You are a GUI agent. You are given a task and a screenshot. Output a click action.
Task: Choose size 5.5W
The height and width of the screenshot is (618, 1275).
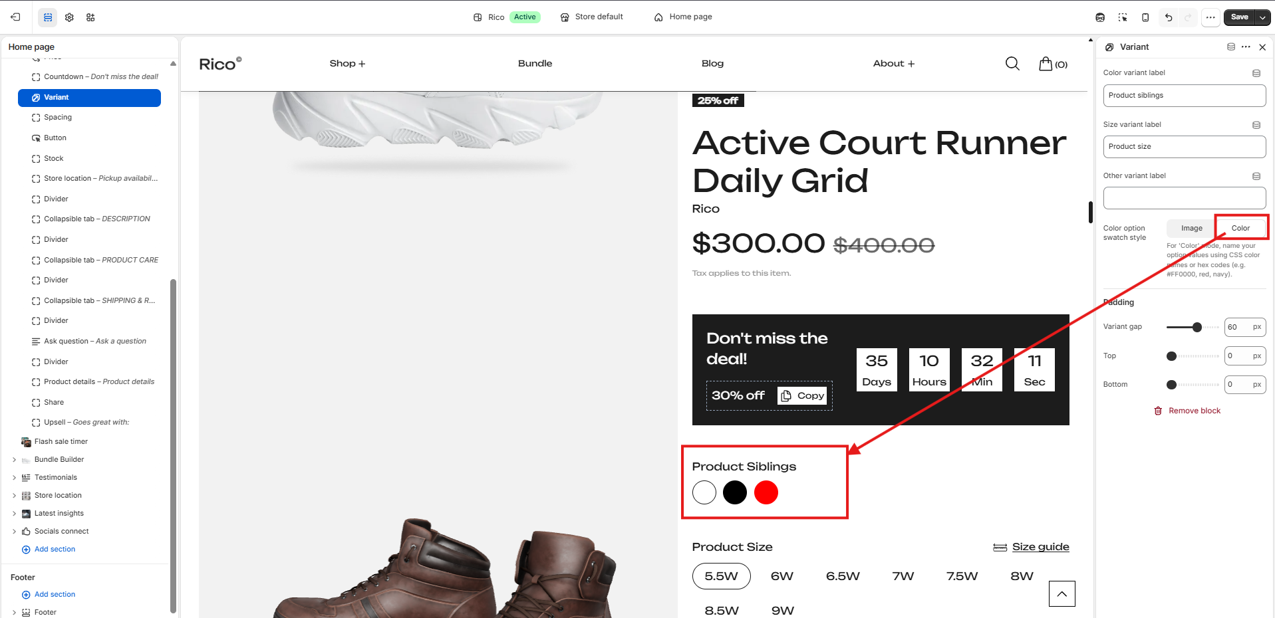[721, 576]
